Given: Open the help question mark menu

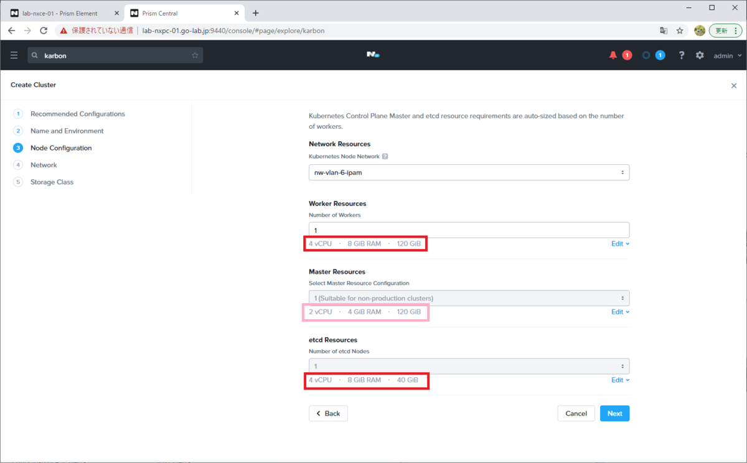Looking at the screenshot, I should pyautogui.click(x=682, y=55).
